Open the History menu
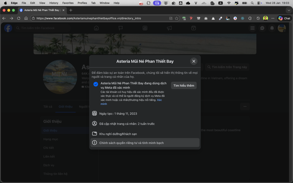The width and height of the screenshot is (293, 183). pos(54,3)
